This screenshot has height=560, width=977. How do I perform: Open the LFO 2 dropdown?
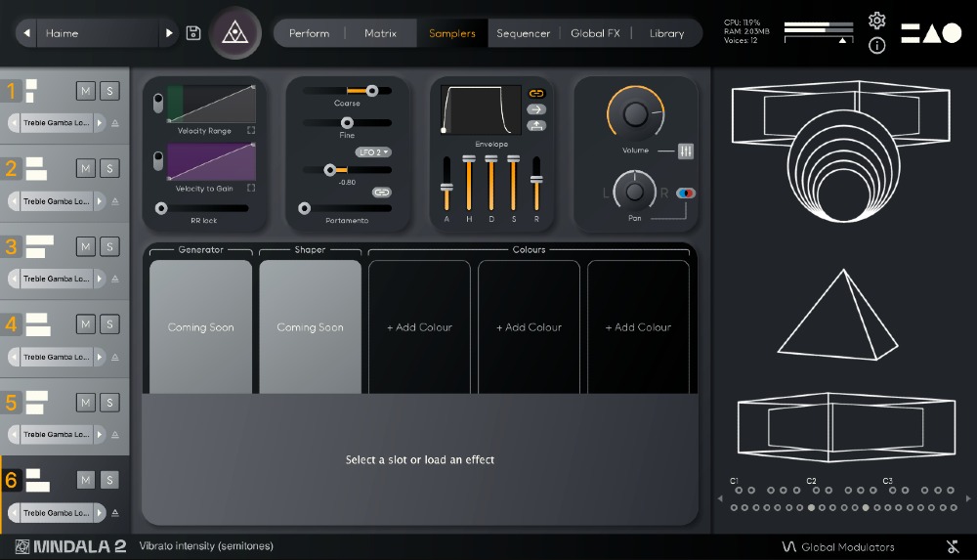[x=373, y=152]
